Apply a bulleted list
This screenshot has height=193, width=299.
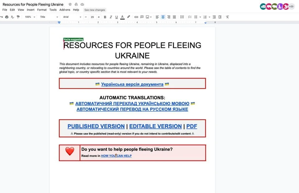(x=196, y=17)
